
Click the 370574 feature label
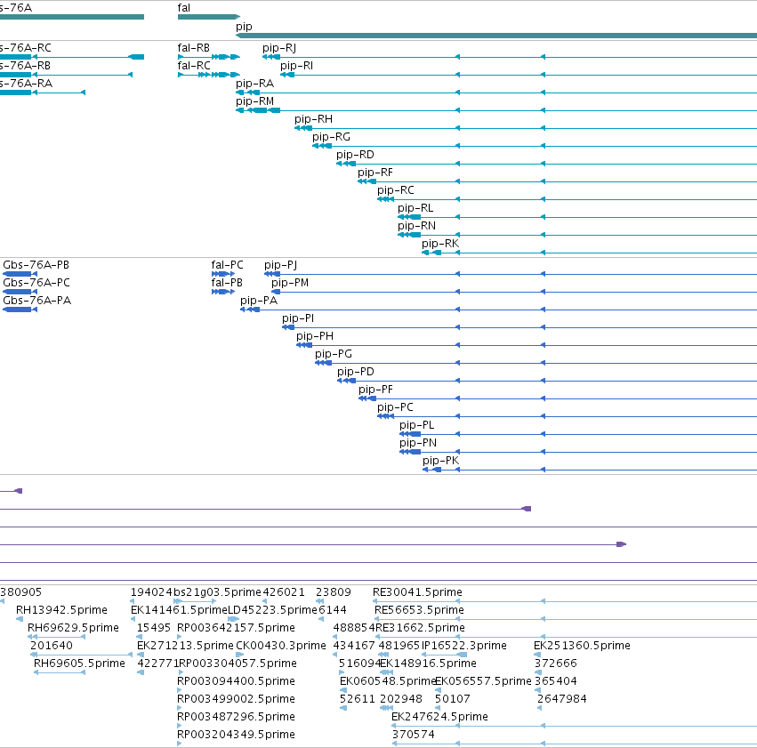pos(414,735)
